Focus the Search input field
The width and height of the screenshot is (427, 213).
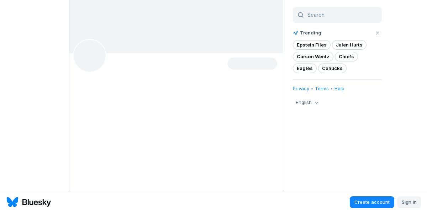click(x=342, y=15)
